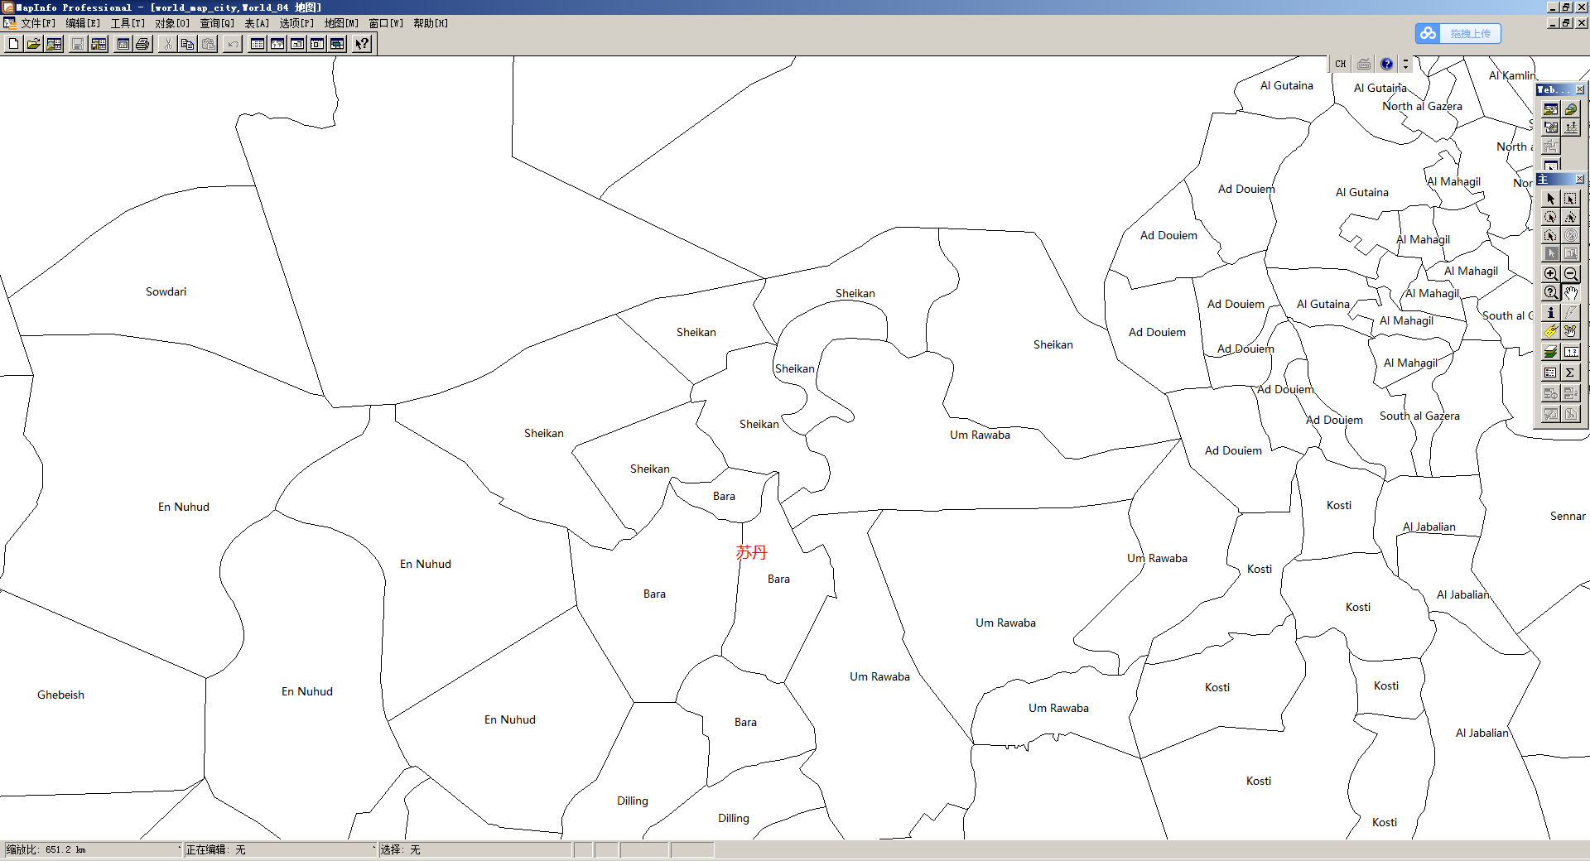Click the Ghebeish region label
Viewport: 1590px width, 861px height.
(x=60, y=695)
